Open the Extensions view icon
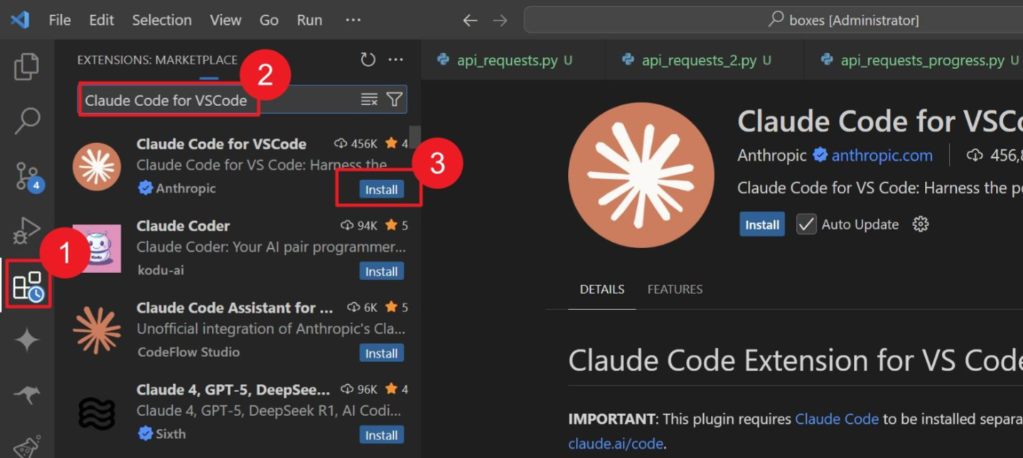1023x458 pixels. coord(28,286)
